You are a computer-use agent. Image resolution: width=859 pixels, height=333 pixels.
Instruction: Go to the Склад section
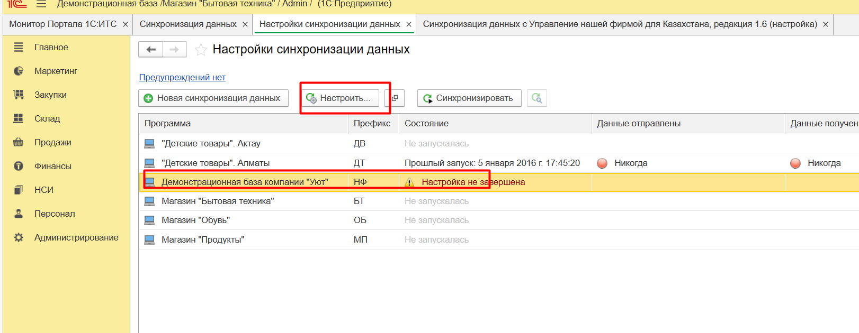(47, 119)
